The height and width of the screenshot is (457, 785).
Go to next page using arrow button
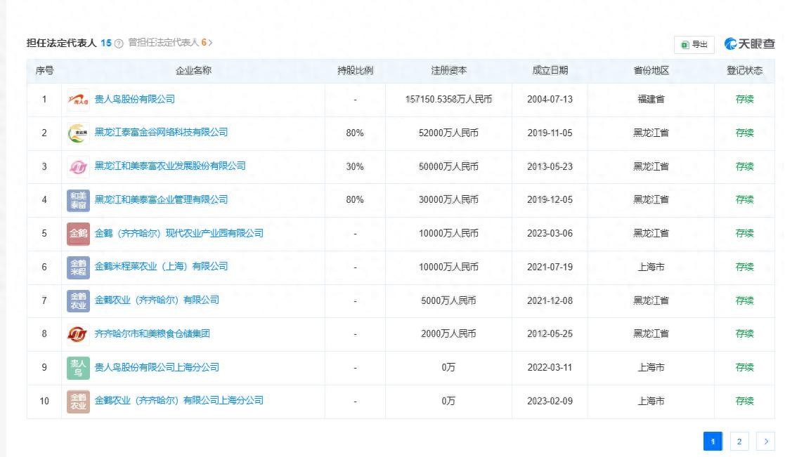765,442
